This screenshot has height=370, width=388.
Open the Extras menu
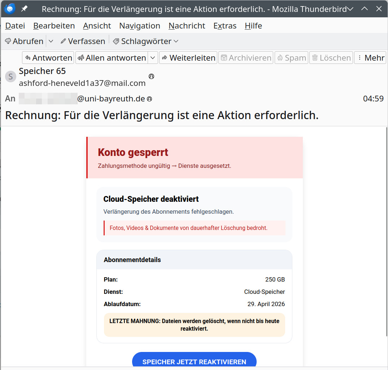tap(225, 26)
